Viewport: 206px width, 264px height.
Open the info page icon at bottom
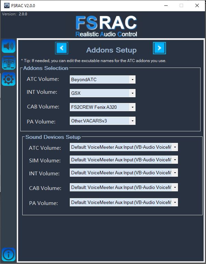click(x=9, y=254)
